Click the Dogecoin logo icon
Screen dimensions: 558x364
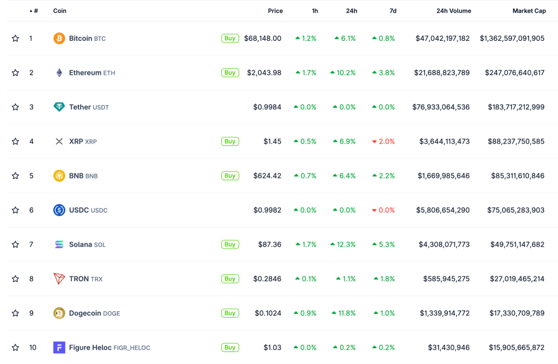(x=59, y=313)
